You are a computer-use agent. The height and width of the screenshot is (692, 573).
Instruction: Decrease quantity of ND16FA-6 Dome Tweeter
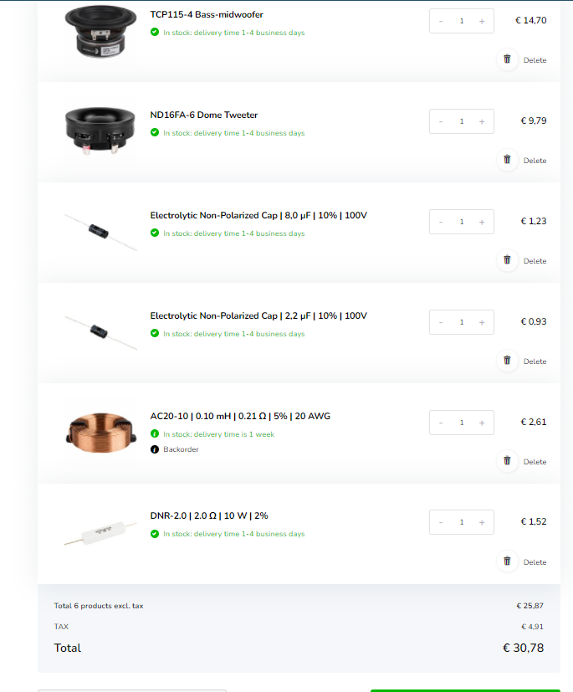tap(441, 121)
